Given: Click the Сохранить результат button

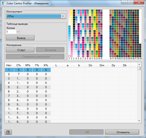Looking at the screenshot, I should 35,57.
